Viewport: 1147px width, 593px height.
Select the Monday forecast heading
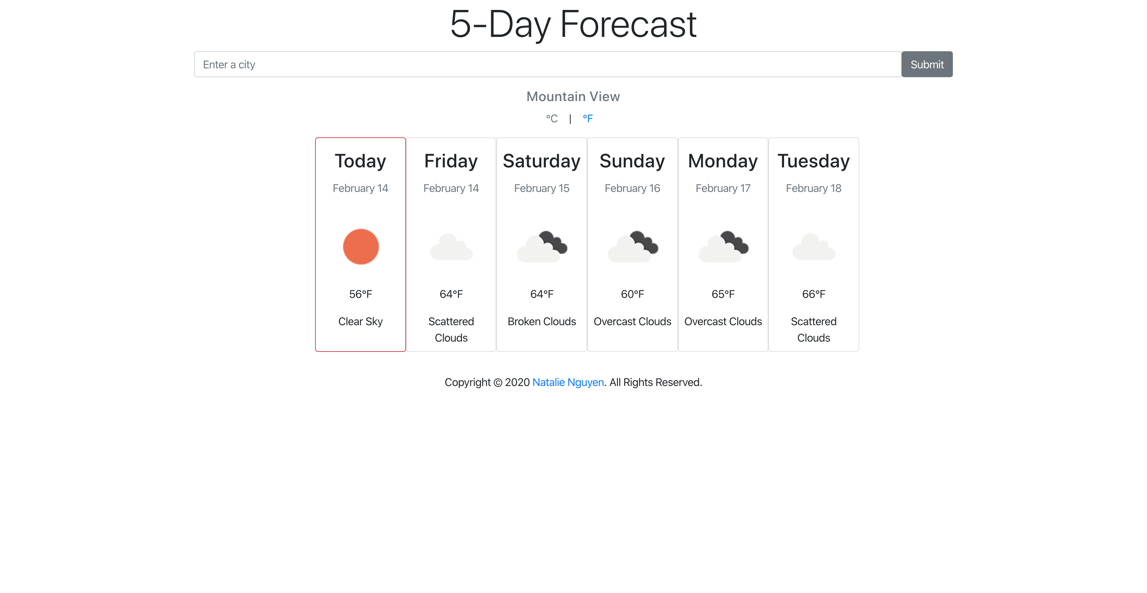pos(723,161)
